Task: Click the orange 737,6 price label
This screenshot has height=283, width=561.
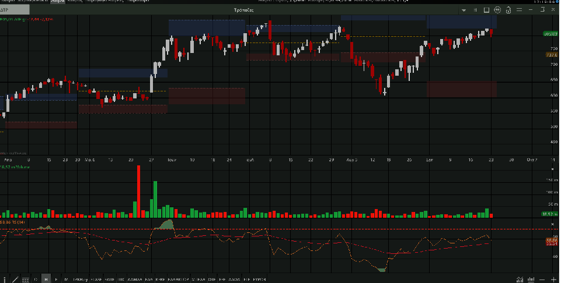Action: tap(552, 55)
